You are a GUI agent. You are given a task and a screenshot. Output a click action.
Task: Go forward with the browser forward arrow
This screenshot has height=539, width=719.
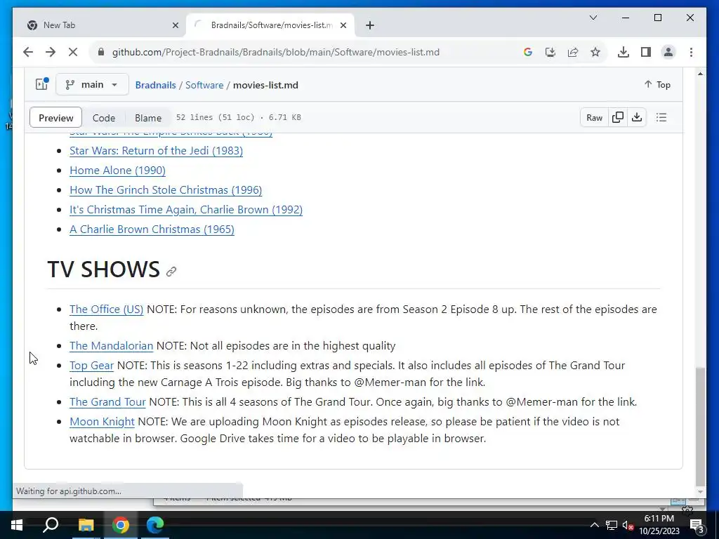coord(51,52)
